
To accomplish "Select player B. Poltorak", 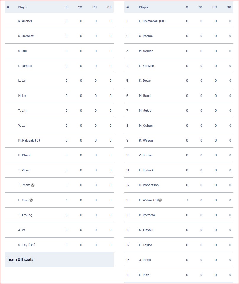I will pyautogui.click(x=147, y=215).
